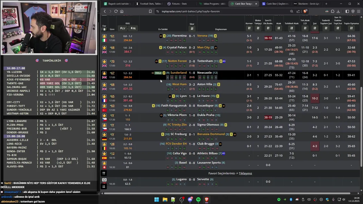363x204 pixels.
Task: Sort by Son15 Dk.Baskı column
Action: tap(268, 28)
